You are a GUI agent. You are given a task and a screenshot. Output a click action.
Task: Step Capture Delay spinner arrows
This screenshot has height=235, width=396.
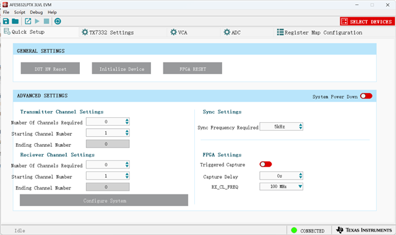(x=301, y=176)
